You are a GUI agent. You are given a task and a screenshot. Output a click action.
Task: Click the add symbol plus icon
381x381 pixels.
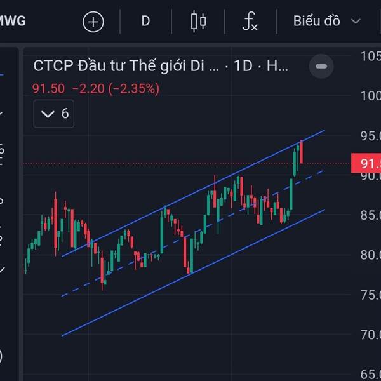[93, 22]
